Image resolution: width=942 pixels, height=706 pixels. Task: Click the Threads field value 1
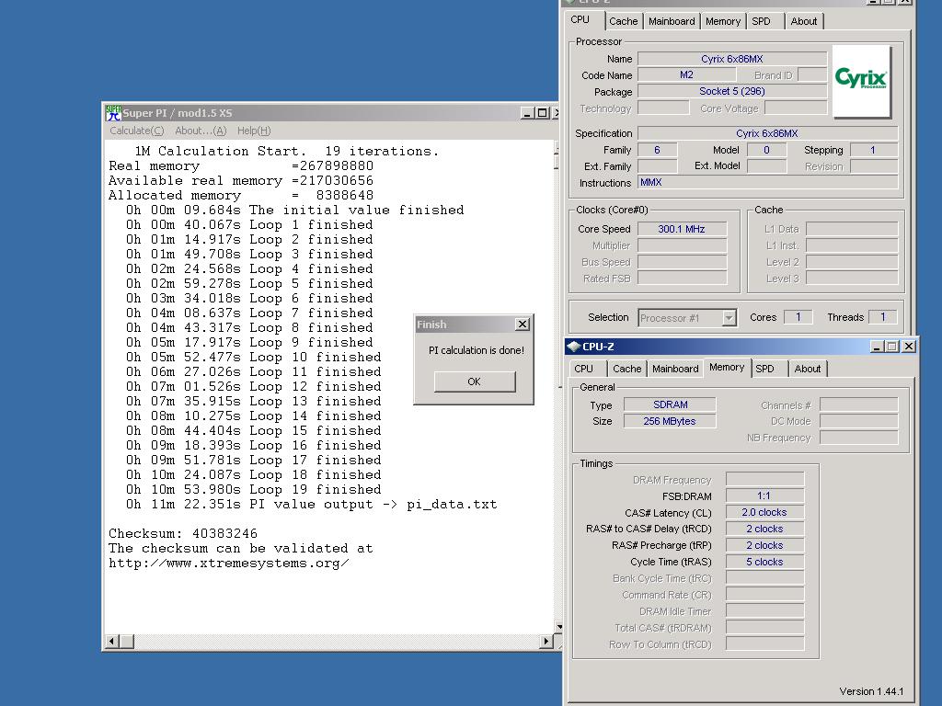882,316
